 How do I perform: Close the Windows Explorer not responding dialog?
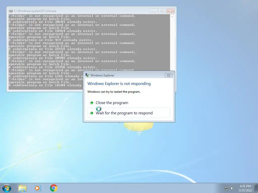pos(169,75)
